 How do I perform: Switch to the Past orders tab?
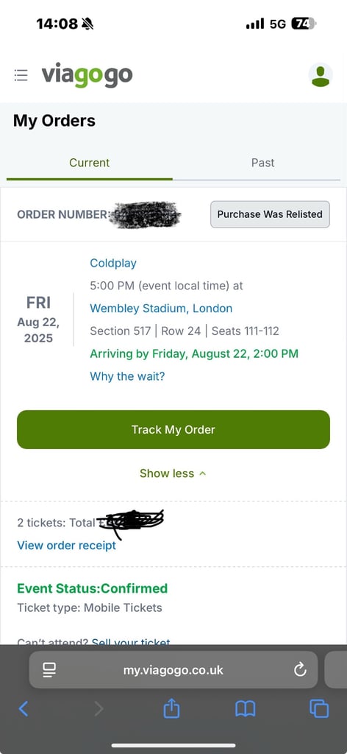pyautogui.click(x=262, y=163)
